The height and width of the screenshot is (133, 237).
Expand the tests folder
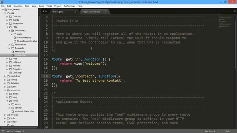[5, 118]
